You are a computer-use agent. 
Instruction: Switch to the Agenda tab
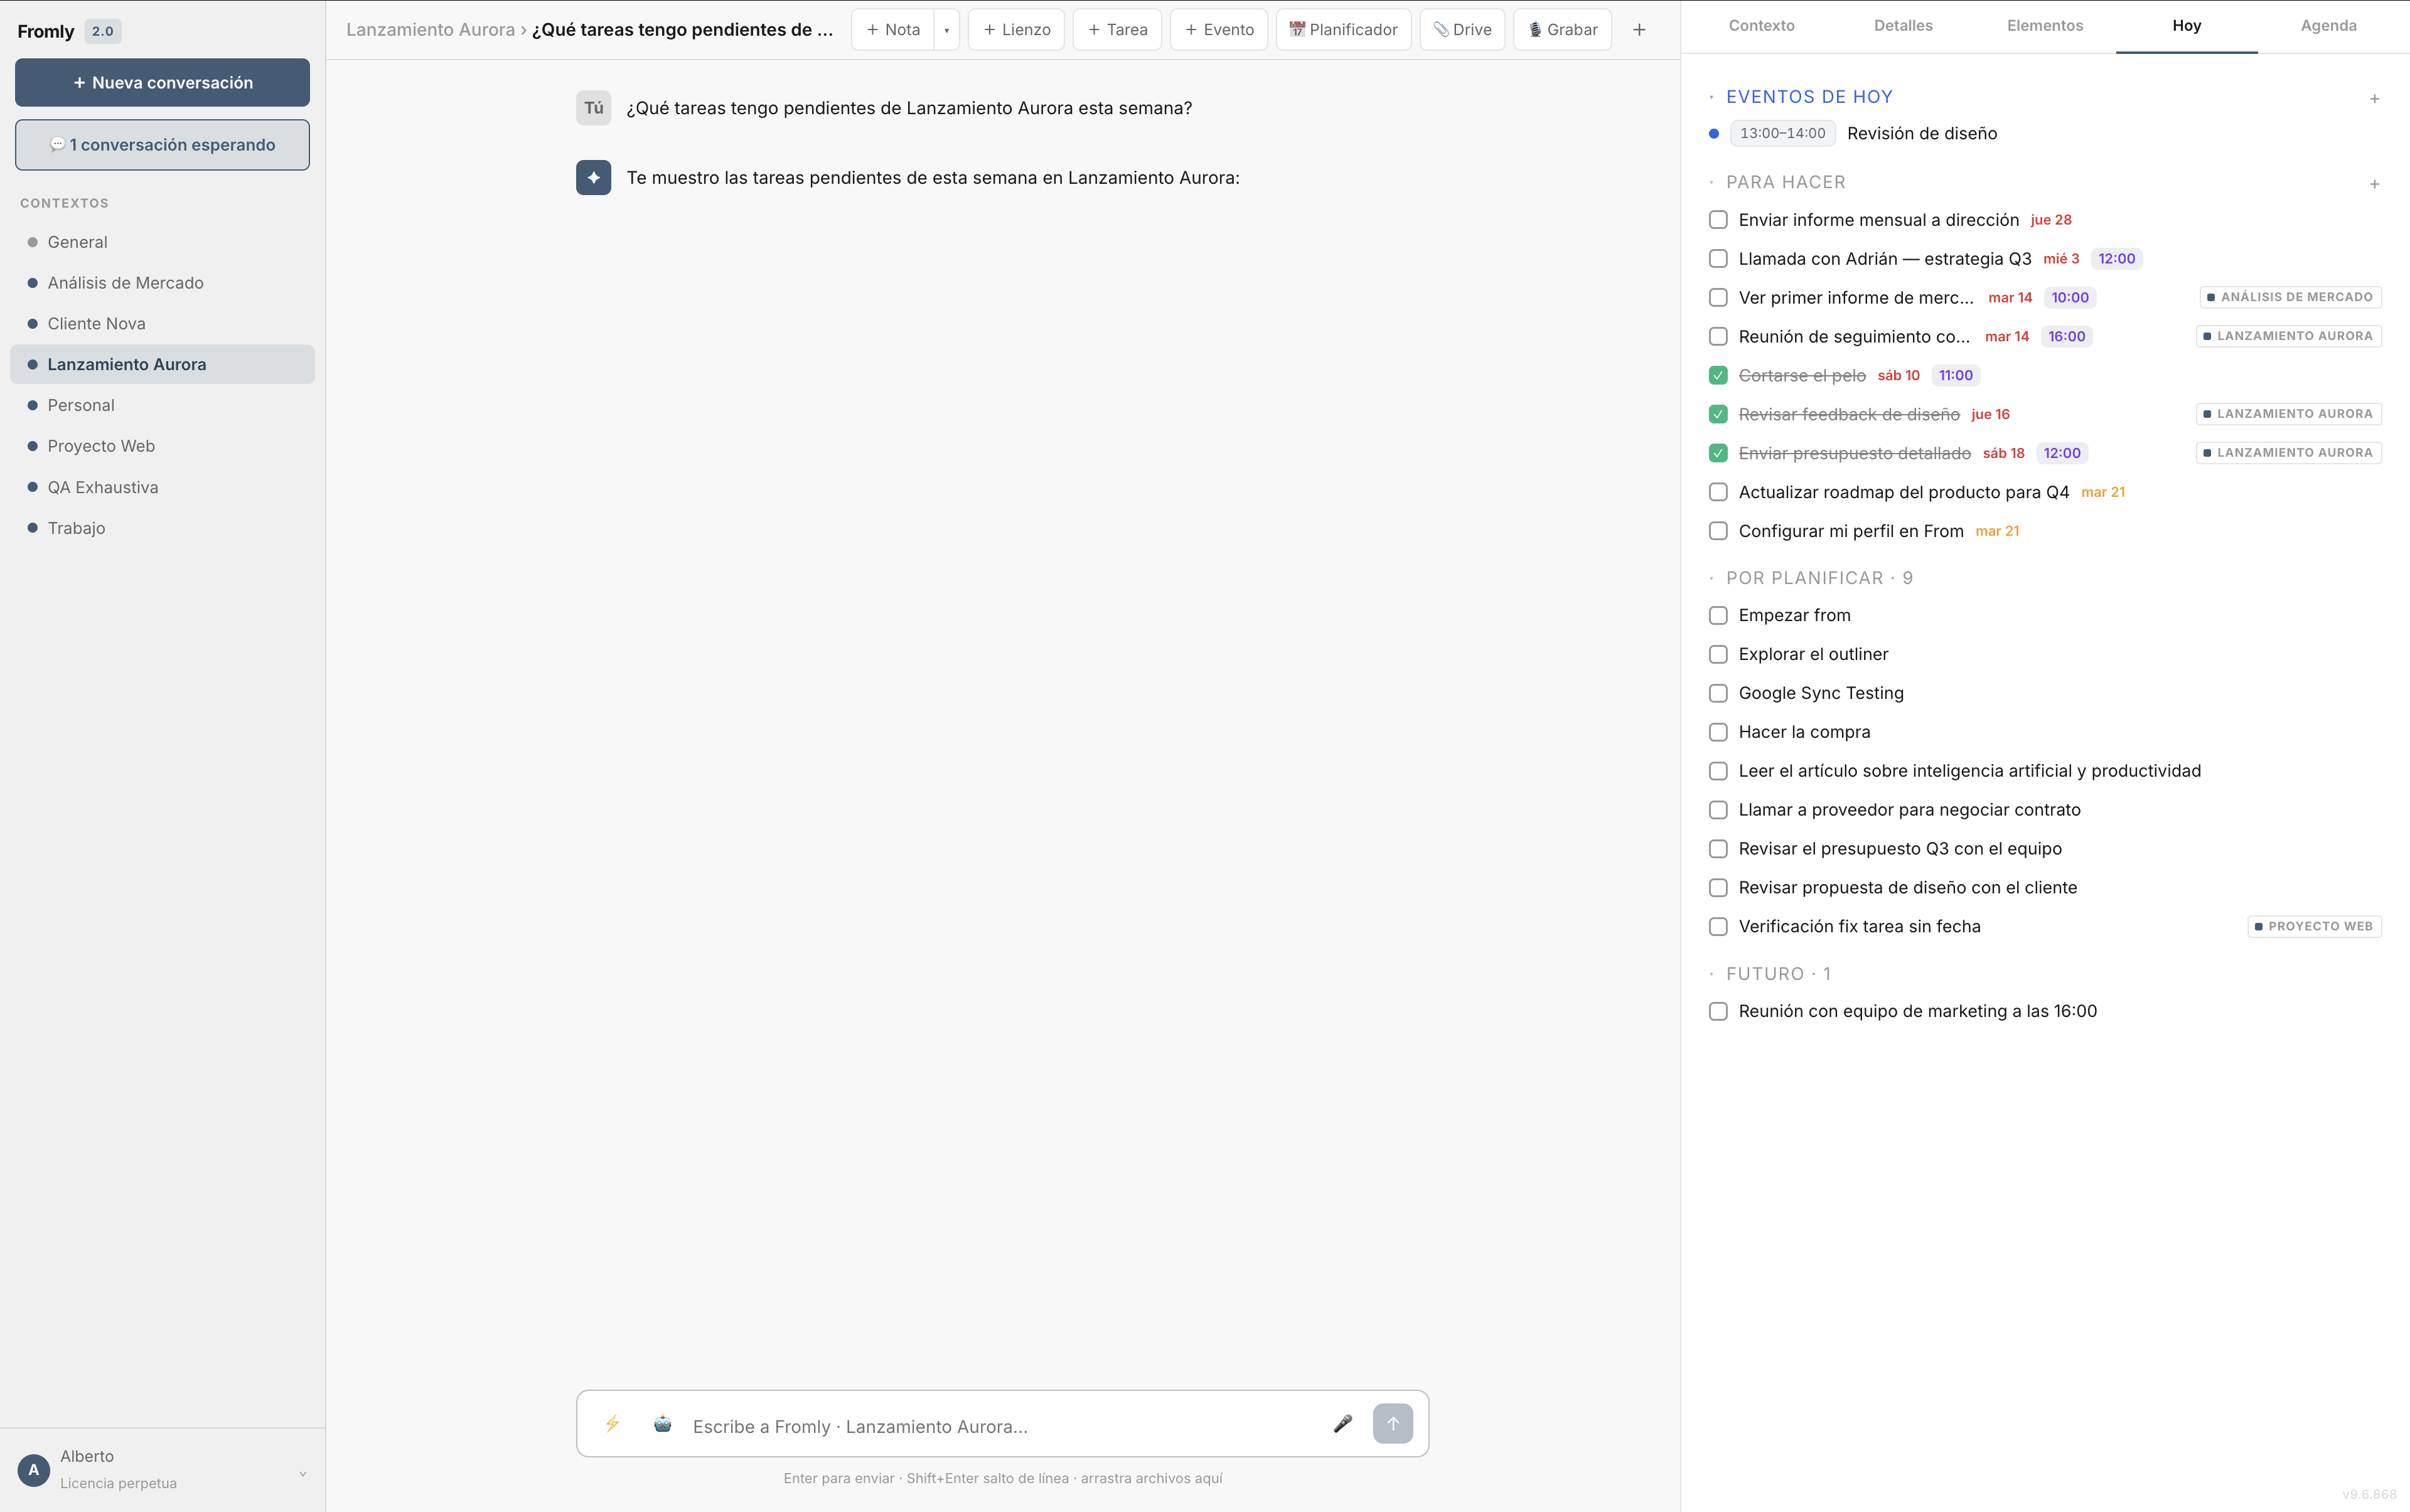2328,26
